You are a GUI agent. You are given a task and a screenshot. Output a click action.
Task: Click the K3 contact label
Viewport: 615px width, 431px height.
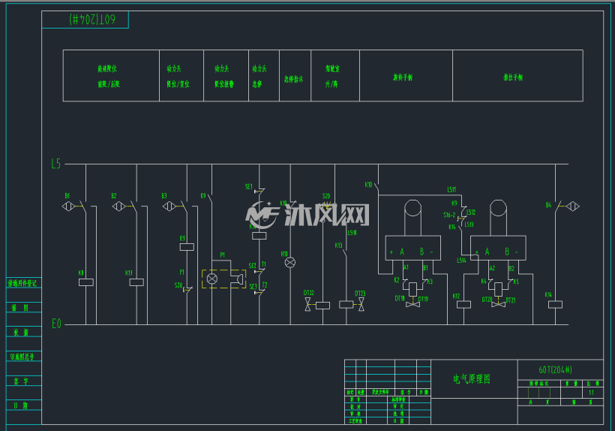[430, 281]
